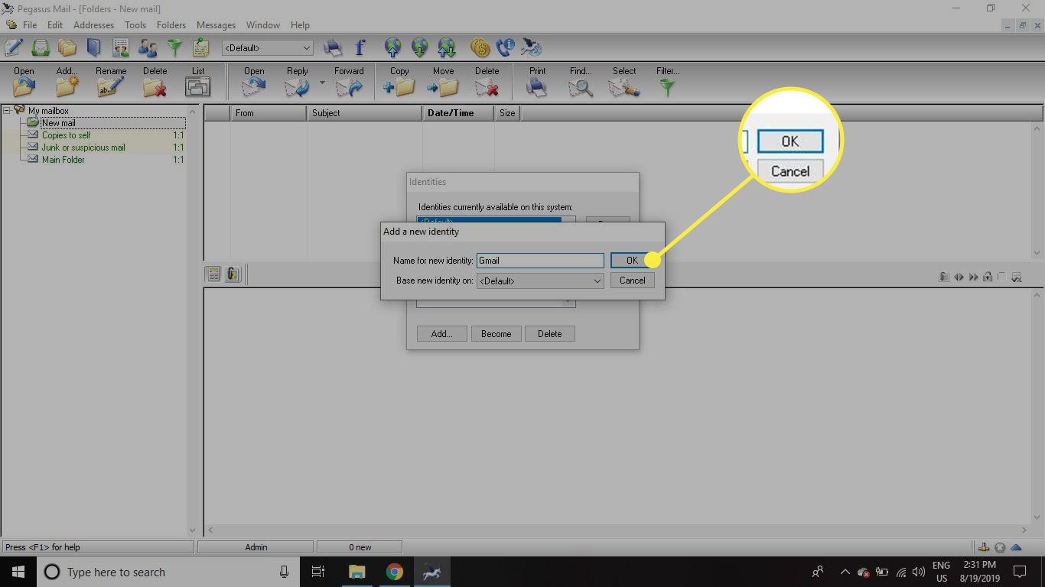Open the Base new identity on dropdown

(x=540, y=281)
